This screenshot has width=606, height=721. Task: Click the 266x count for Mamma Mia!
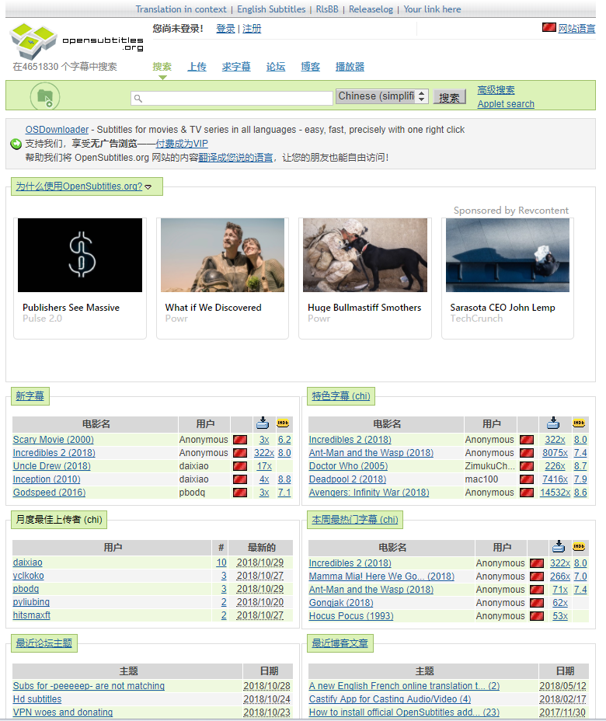coord(560,576)
